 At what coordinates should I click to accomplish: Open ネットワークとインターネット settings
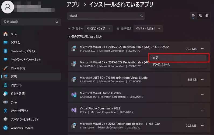31,60
